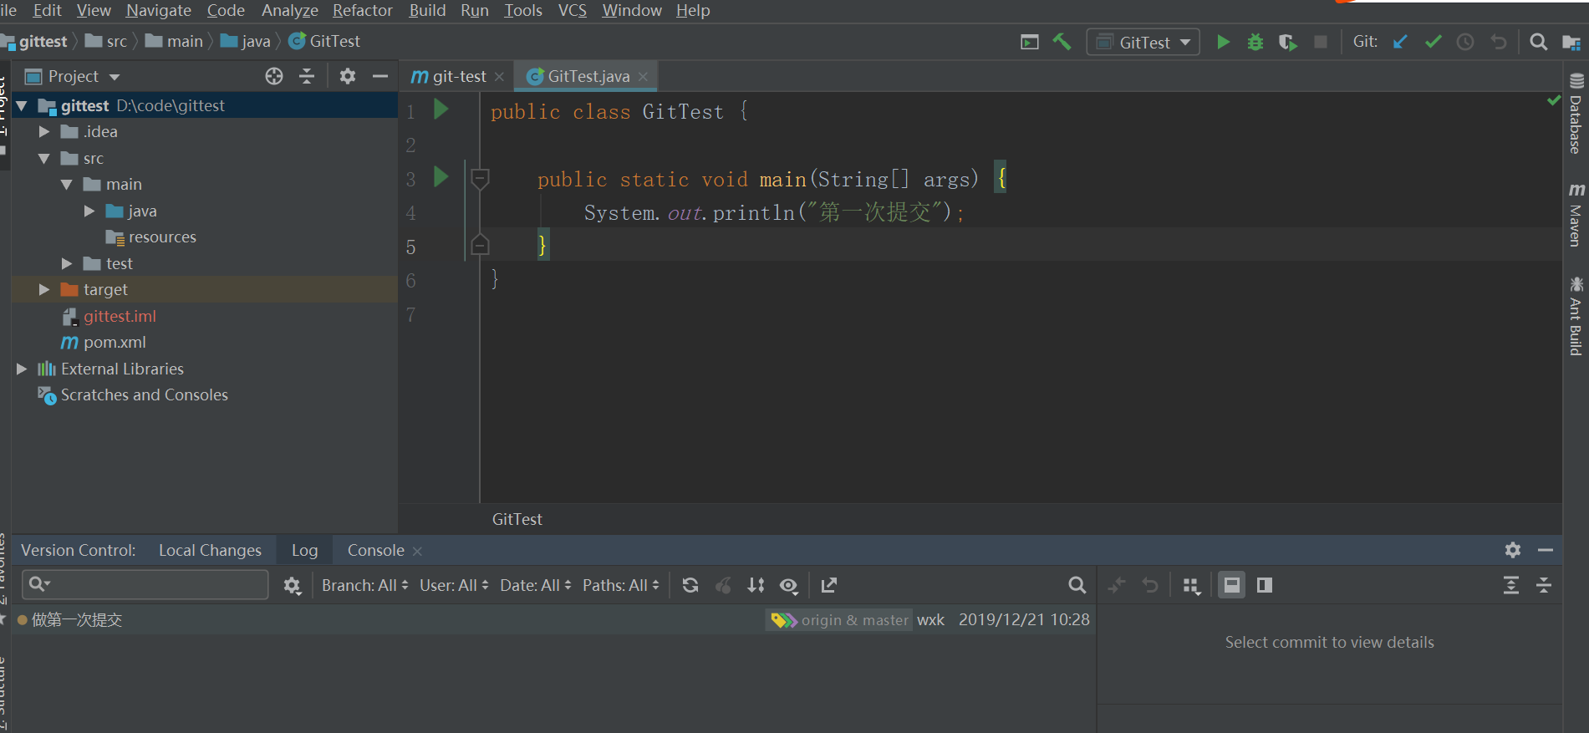Open Branch: All filter

(365, 585)
